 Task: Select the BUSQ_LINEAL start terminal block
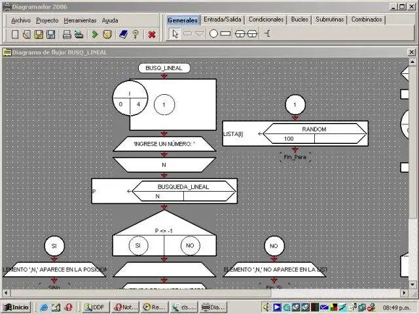pos(164,68)
